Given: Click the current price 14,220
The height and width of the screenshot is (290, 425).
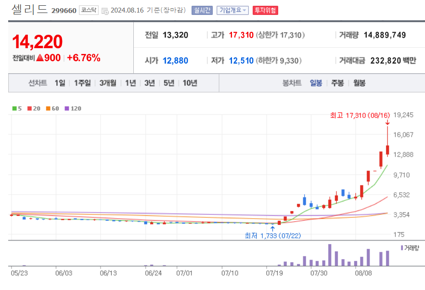Looking at the screenshot, I should click(38, 41).
